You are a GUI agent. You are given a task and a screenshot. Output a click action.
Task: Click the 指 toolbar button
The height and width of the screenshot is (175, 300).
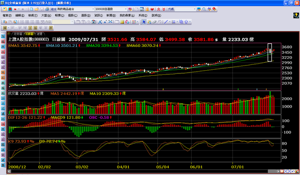coord(36,28)
